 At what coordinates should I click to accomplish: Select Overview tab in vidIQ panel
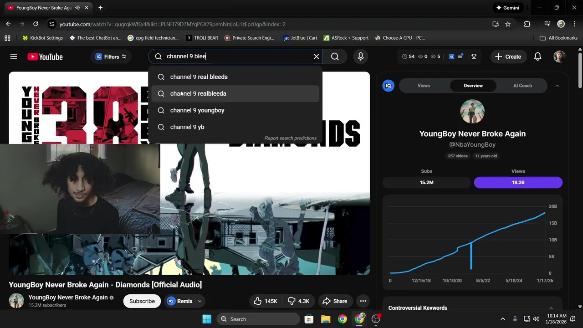[473, 86]
